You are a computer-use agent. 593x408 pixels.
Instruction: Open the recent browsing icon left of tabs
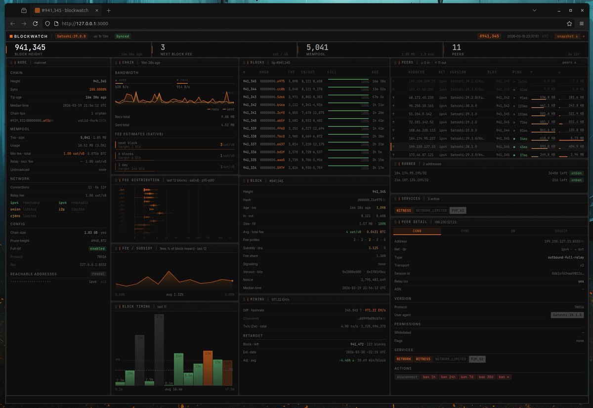pyautogui.click(x=24, y=10)
